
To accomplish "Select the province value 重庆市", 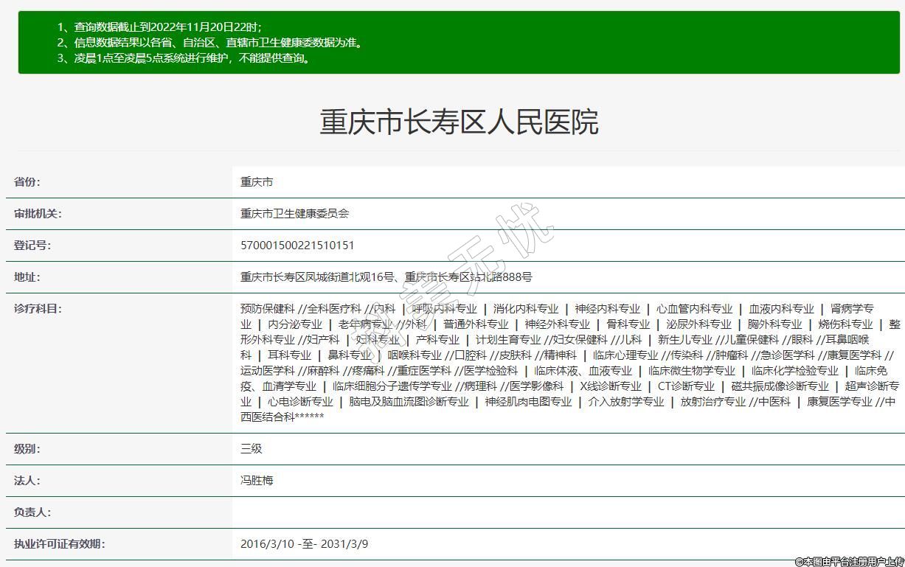I will click(x=257, y=182).
